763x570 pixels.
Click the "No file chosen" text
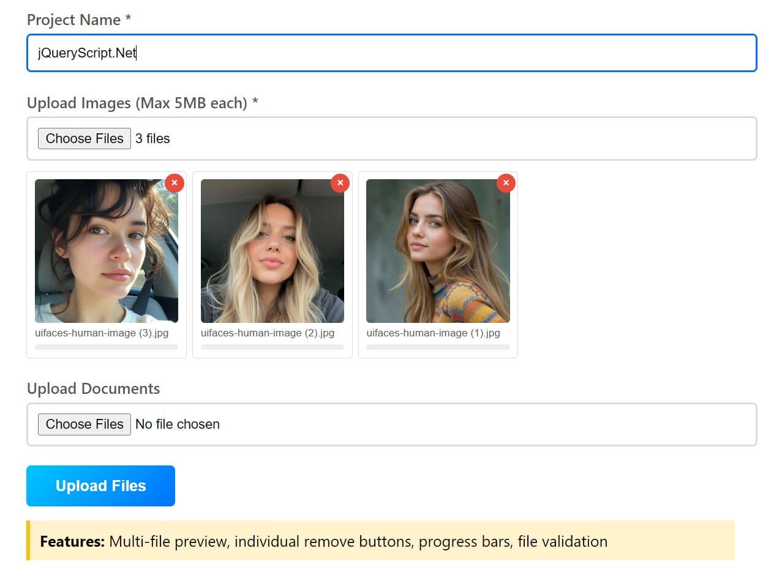coord(177,424)
